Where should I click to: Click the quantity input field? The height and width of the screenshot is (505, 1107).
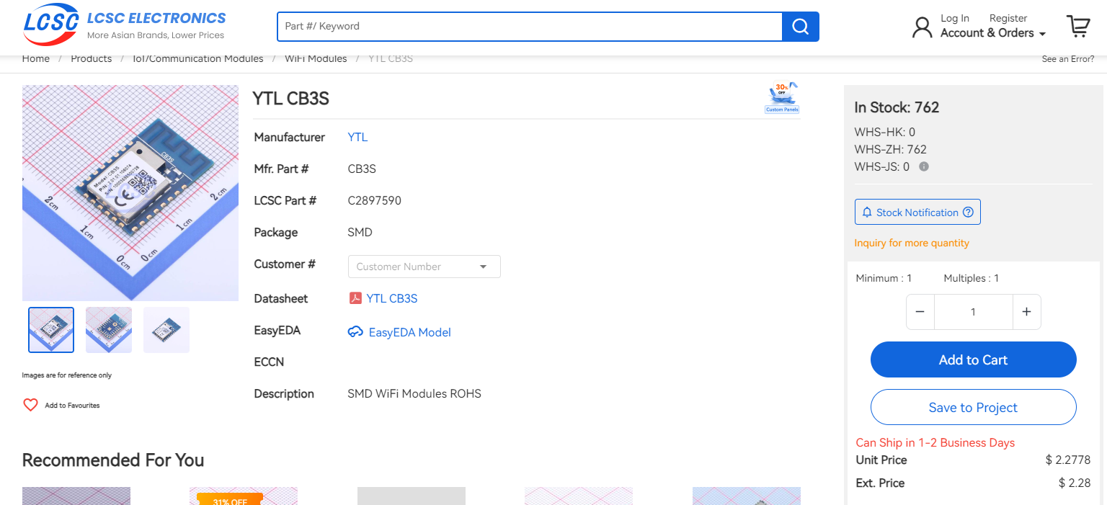(974, 312)
